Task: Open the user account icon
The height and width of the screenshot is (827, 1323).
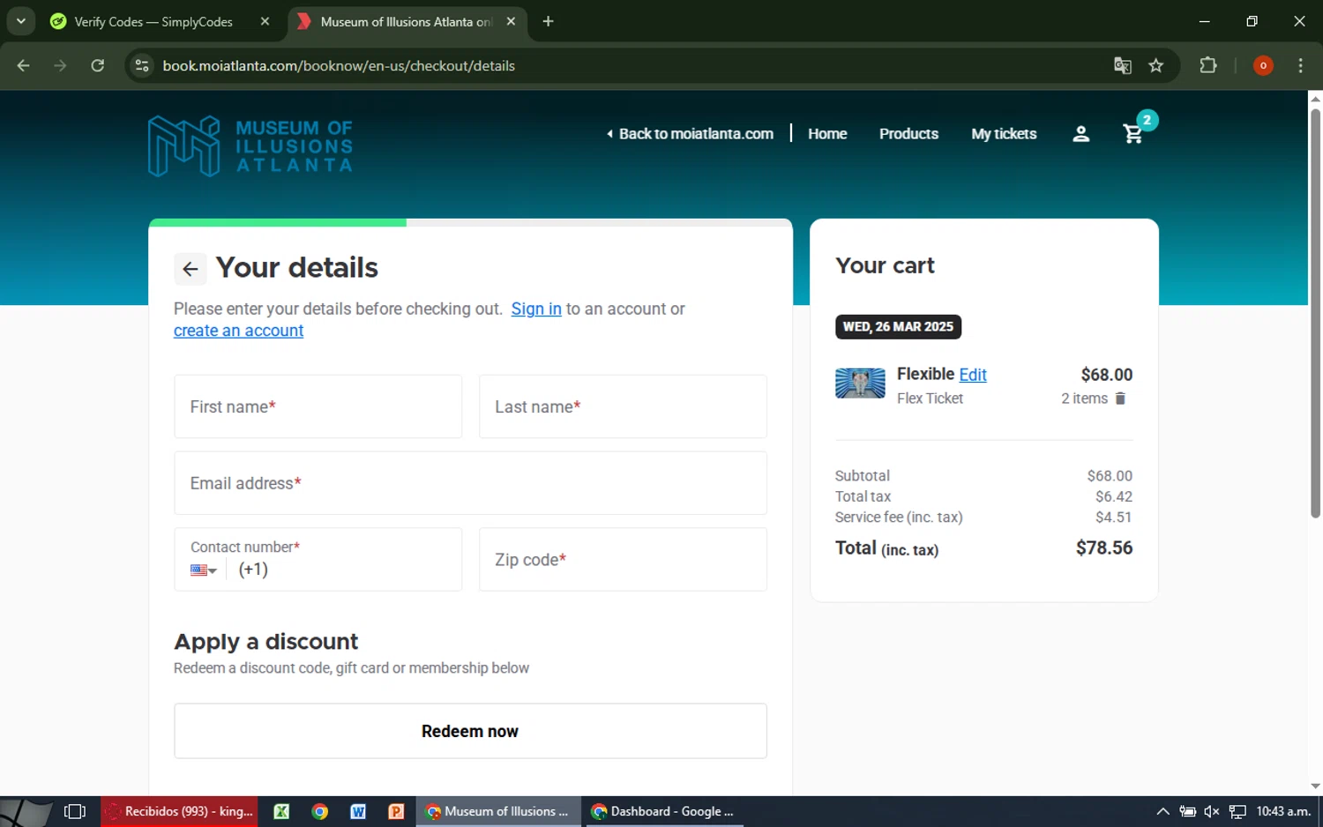Action: (1080, 134)
